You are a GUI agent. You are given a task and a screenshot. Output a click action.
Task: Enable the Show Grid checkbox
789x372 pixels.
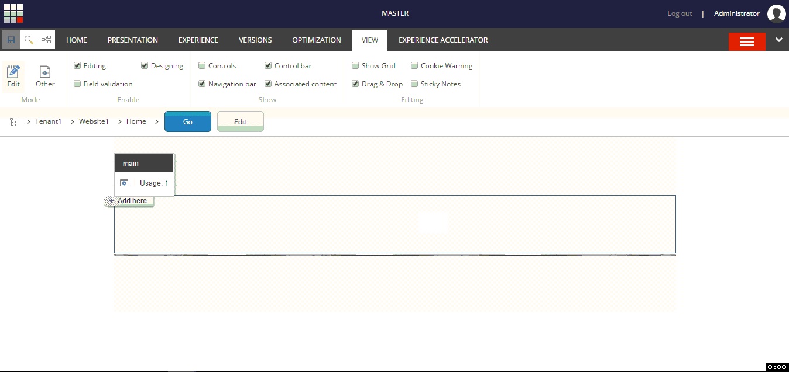tap(355, 65)
